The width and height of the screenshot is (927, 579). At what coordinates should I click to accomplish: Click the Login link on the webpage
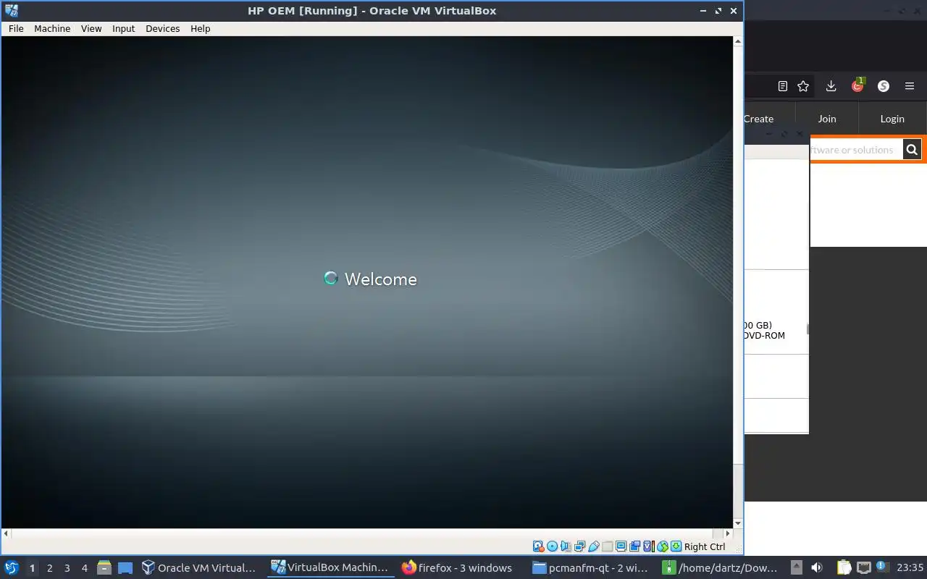coord(892,119)
